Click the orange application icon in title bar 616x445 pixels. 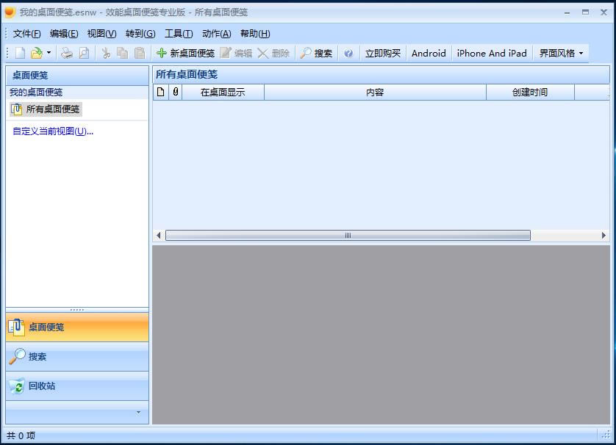click(x=10, y=12)
